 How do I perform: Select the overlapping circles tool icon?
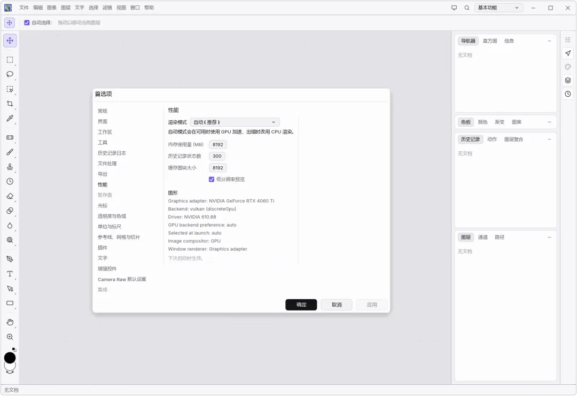(10, 211)
